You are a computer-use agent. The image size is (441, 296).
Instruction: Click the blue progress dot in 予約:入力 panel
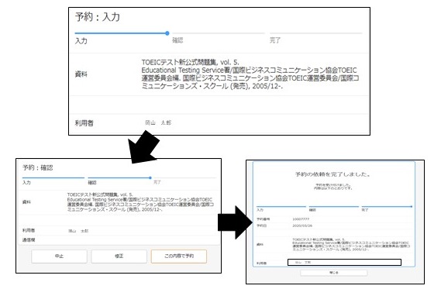click(x=167, y=33)
